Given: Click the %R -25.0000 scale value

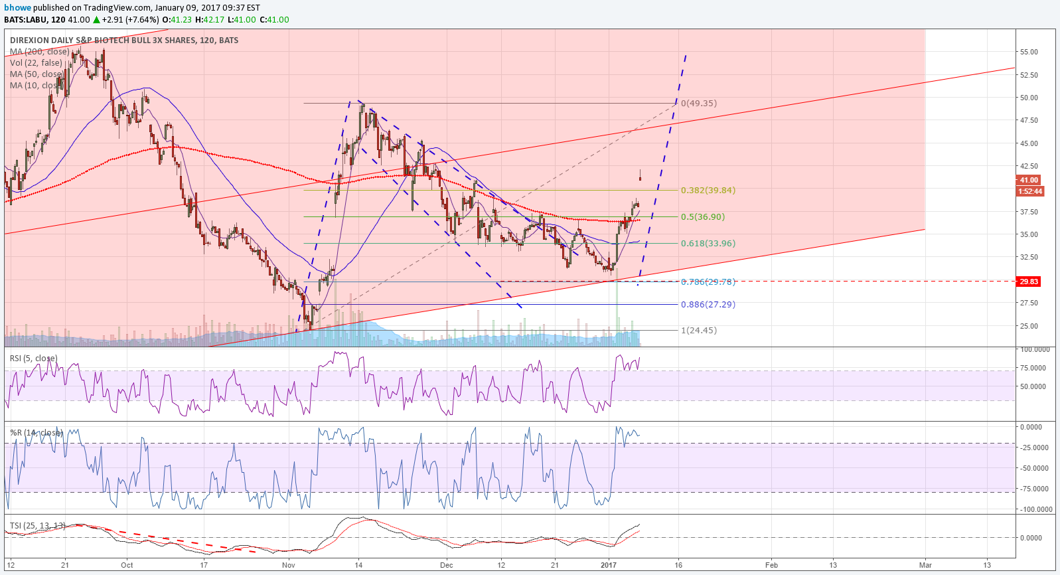Looking at the screenshot, I should [x=1034, y=448].
